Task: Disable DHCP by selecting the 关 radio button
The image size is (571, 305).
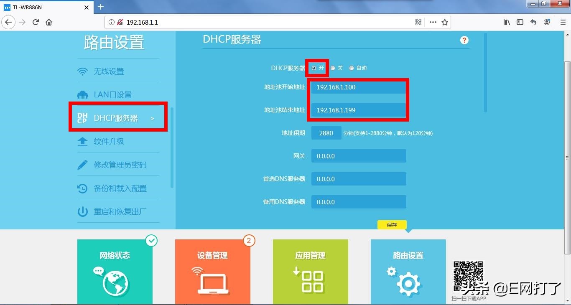Action: pyautogui.click(x=332, y=68)
